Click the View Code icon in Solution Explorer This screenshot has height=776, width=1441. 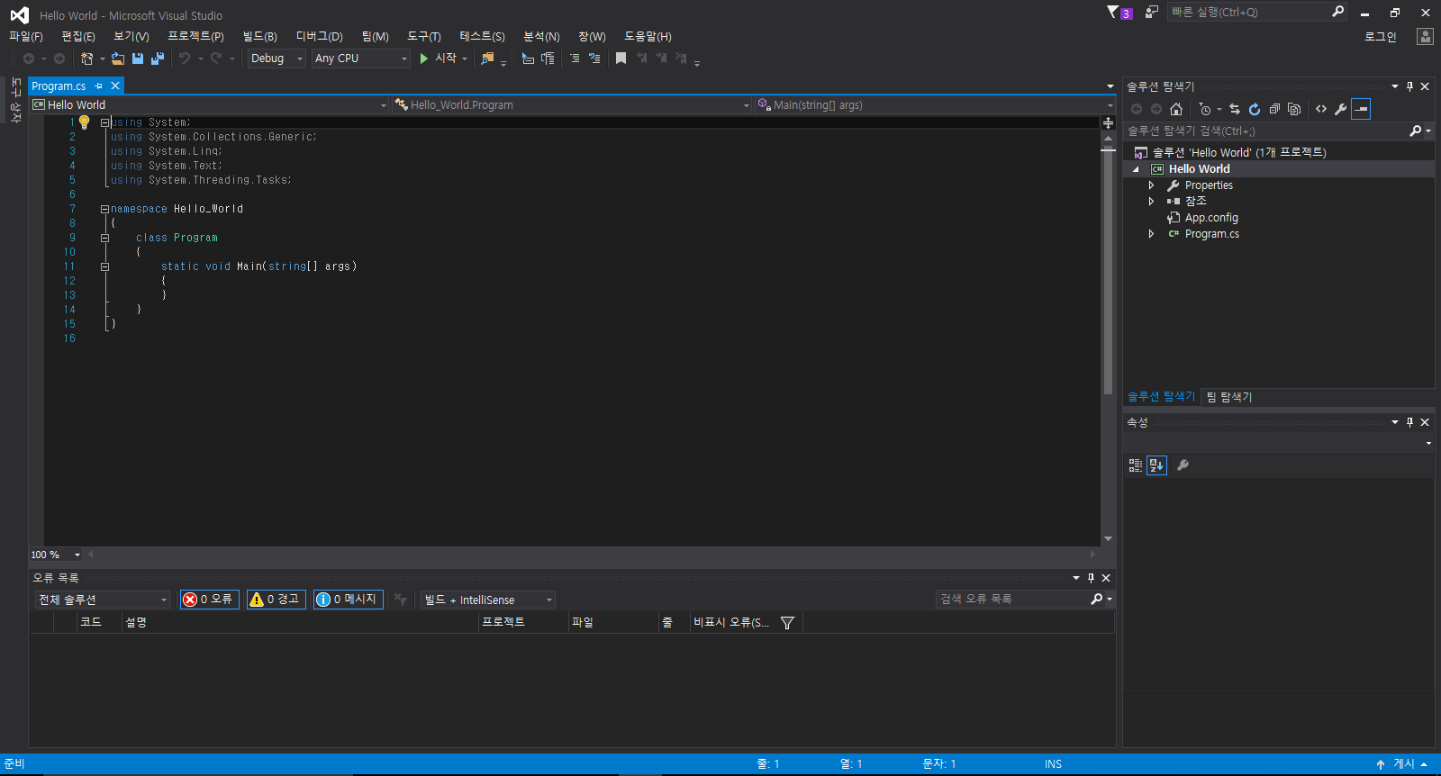coord(1321,109)
